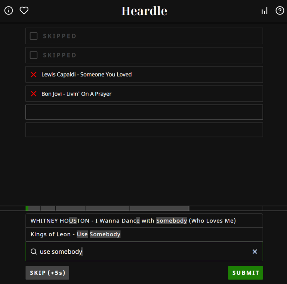Click the Bon Jovi - Livin' On A Prayer text
Screen dimensions: 287x284
click(x=76, y=94)
